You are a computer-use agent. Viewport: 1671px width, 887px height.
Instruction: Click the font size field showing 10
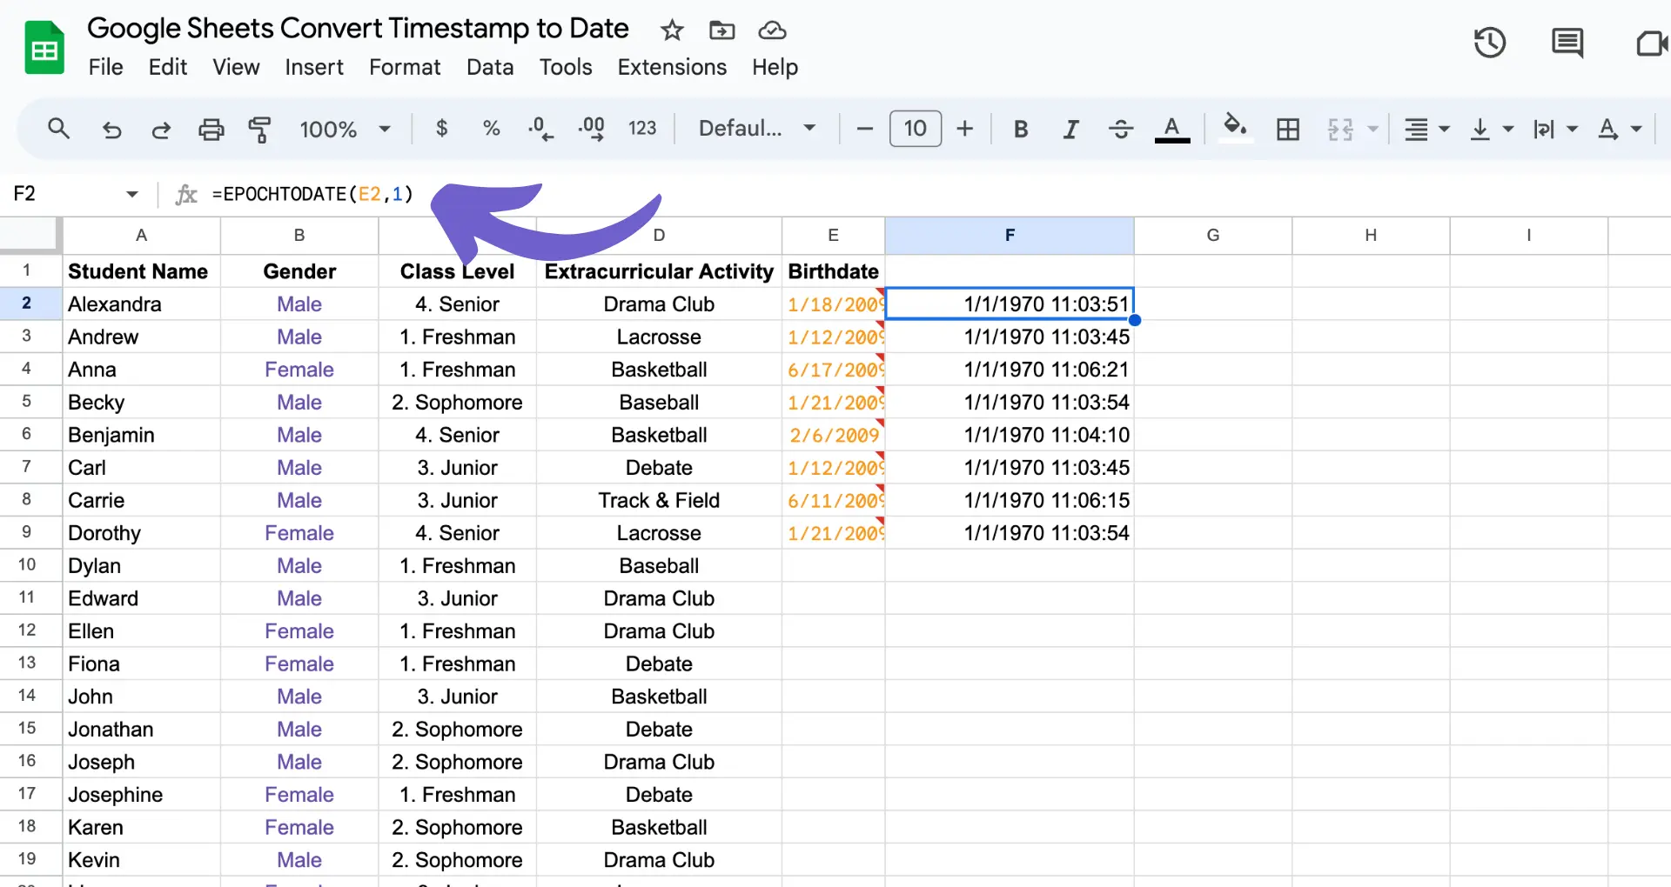click(x=915, y=129)
